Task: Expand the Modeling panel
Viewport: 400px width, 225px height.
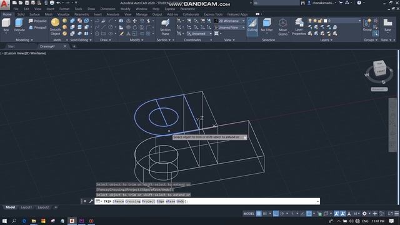Action: click(24, 40)
